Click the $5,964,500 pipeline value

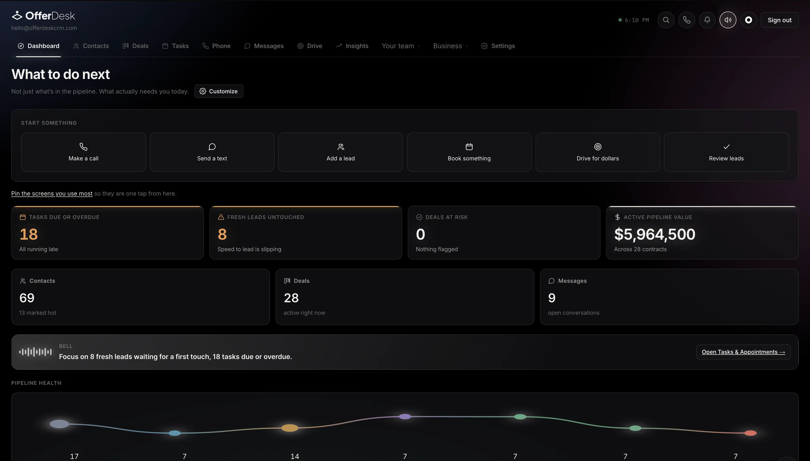click(x=655, y=234)
